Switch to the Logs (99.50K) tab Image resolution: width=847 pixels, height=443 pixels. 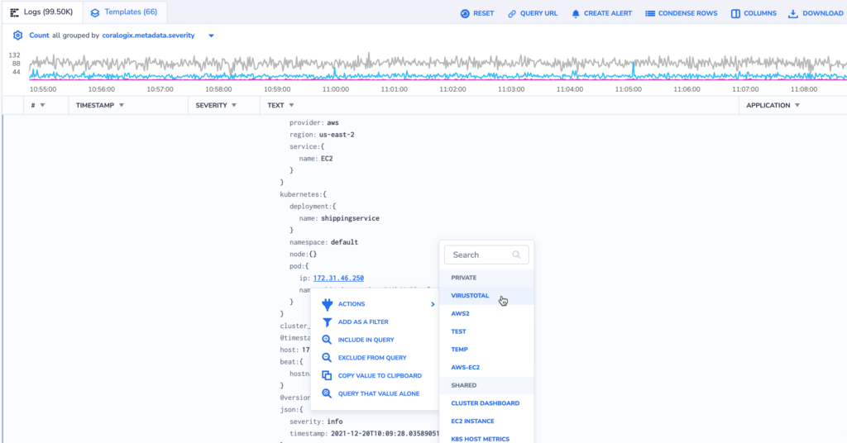42,12
